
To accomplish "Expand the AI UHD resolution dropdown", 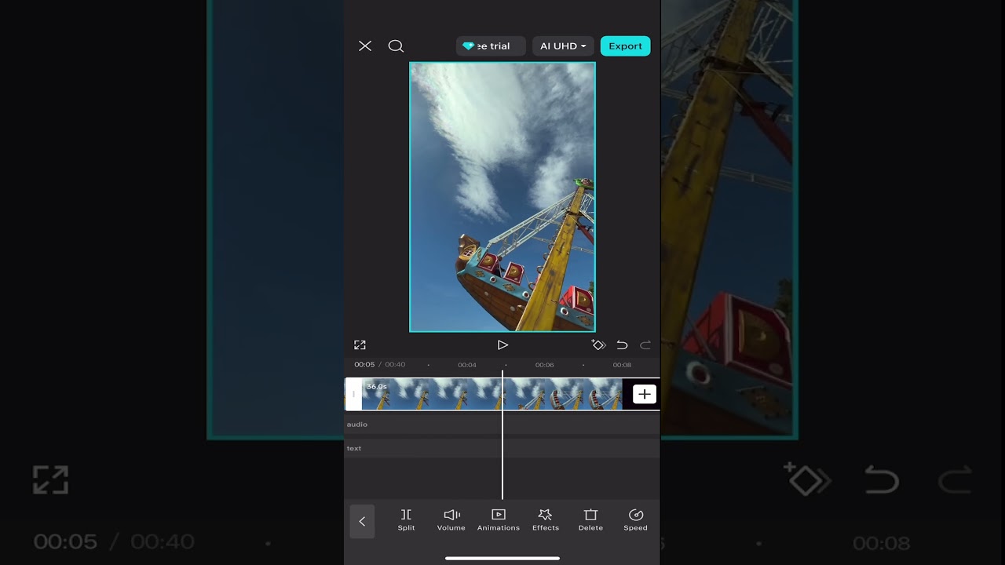I will 563,46.
